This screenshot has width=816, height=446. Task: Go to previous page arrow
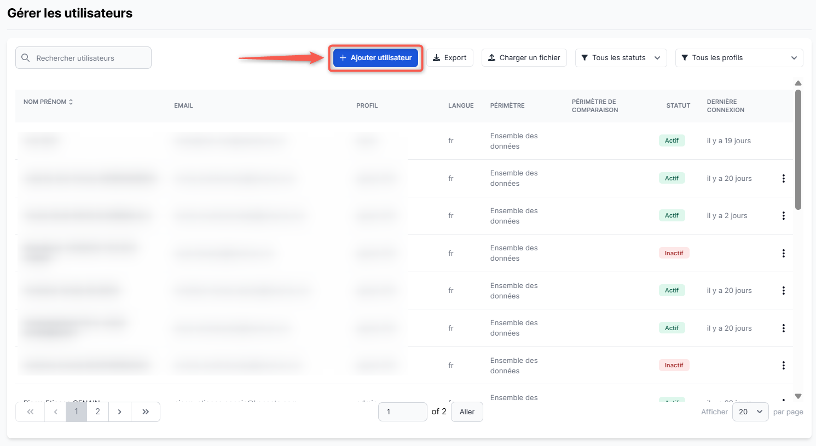(x=55, y=412)
